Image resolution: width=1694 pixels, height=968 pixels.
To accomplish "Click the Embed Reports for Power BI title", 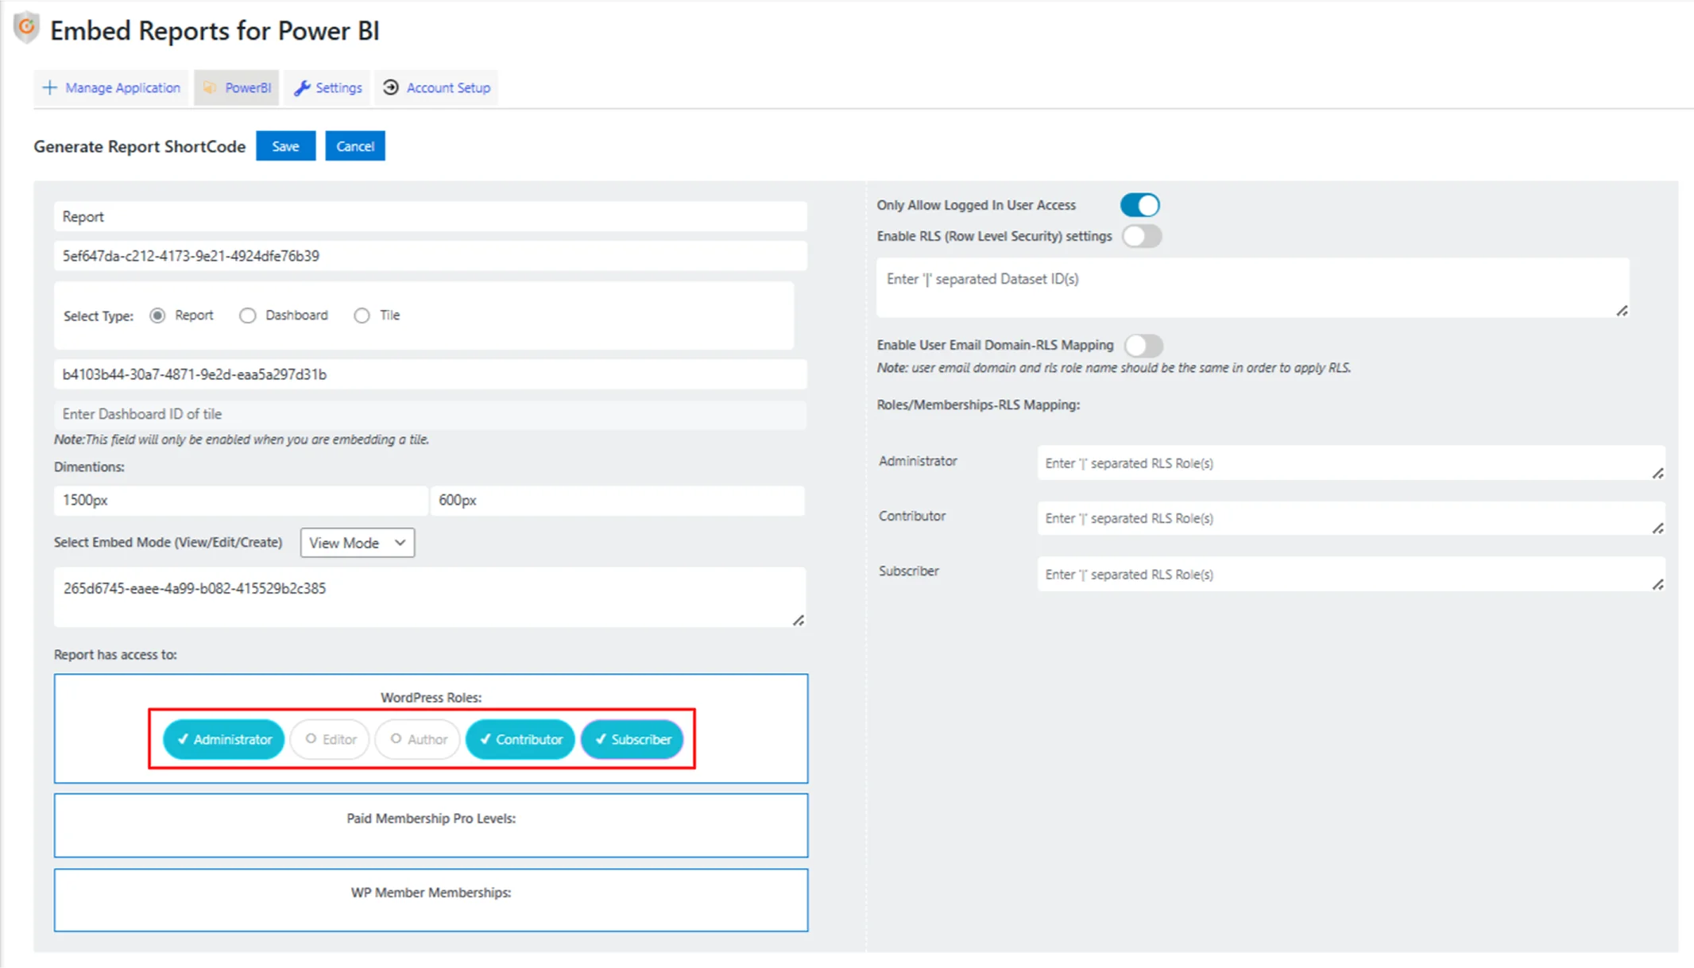I will click(215, 31).
